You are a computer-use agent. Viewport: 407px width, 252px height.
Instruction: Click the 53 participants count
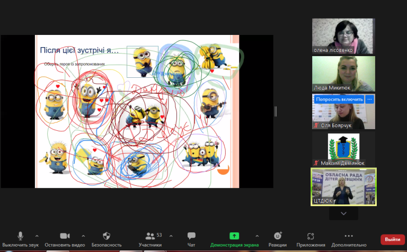coord(159,235)
